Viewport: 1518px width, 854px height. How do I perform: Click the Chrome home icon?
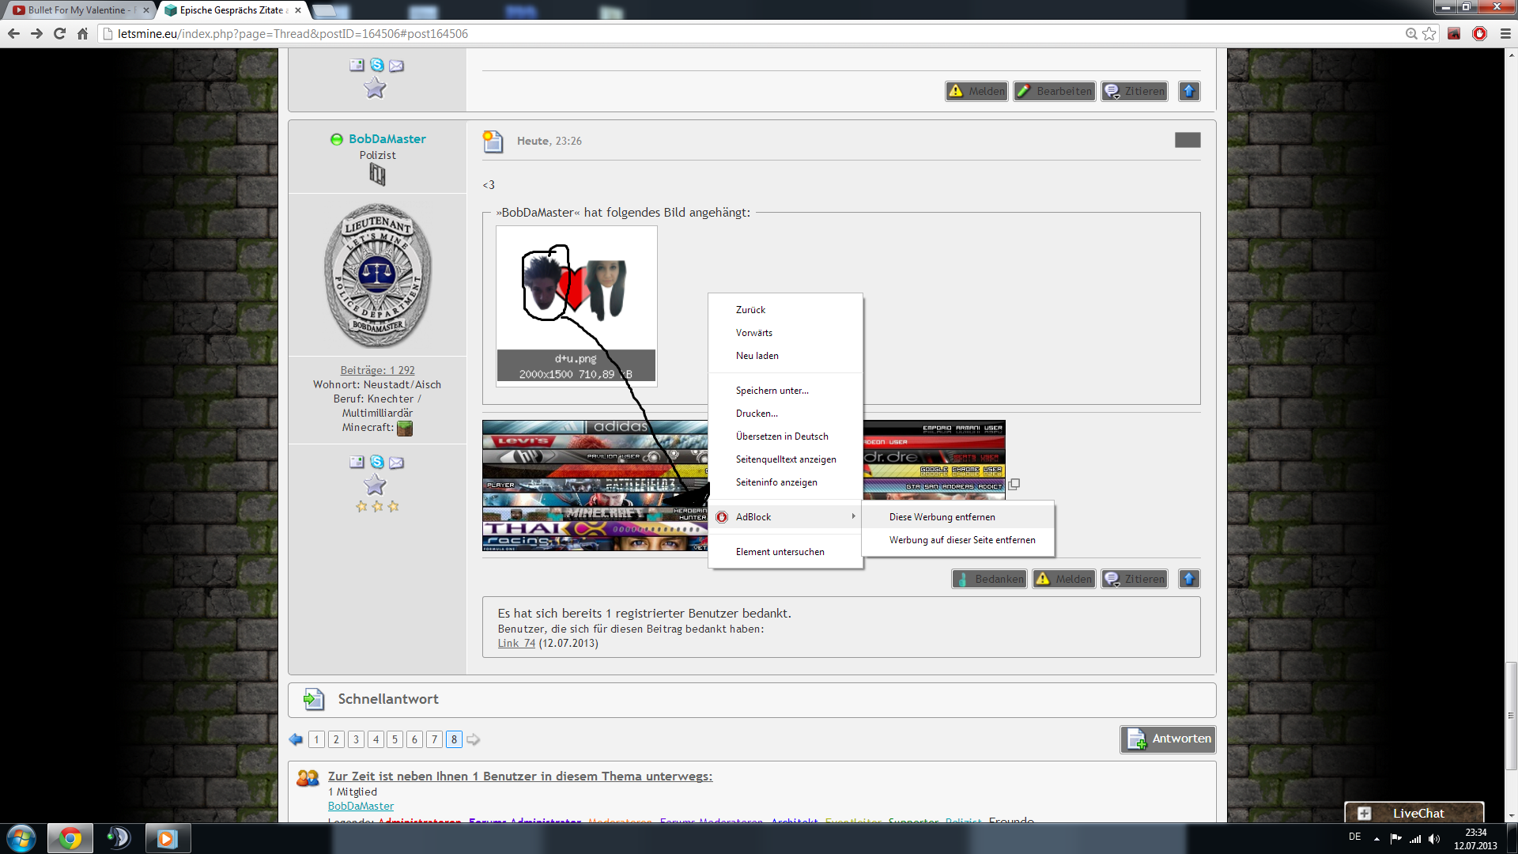point(83,34)
